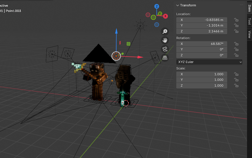Click Rotation Y field 0°
The image size is (252, 158).
pyautogui.click(x=202, y=49)
